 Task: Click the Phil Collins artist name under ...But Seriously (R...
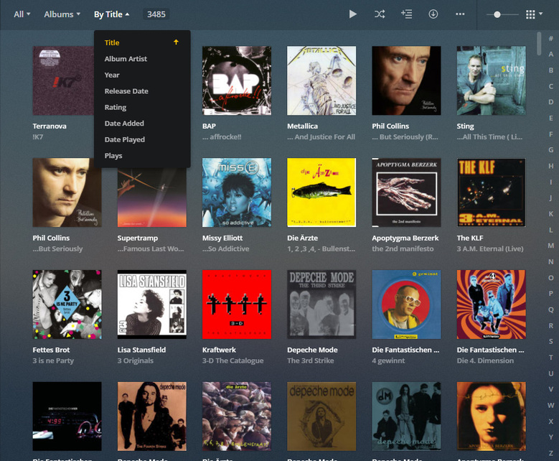[x=390, y=126]
